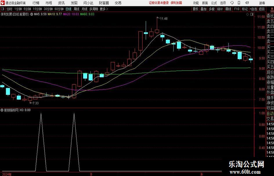Open the MA indicator settings arrow icon
274x176 pixels.
click(32, 14)
